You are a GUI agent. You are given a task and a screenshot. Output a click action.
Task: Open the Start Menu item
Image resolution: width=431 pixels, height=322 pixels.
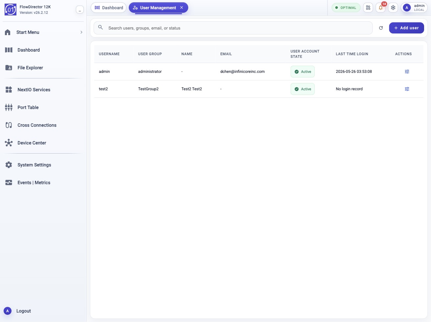pos(43,32)
